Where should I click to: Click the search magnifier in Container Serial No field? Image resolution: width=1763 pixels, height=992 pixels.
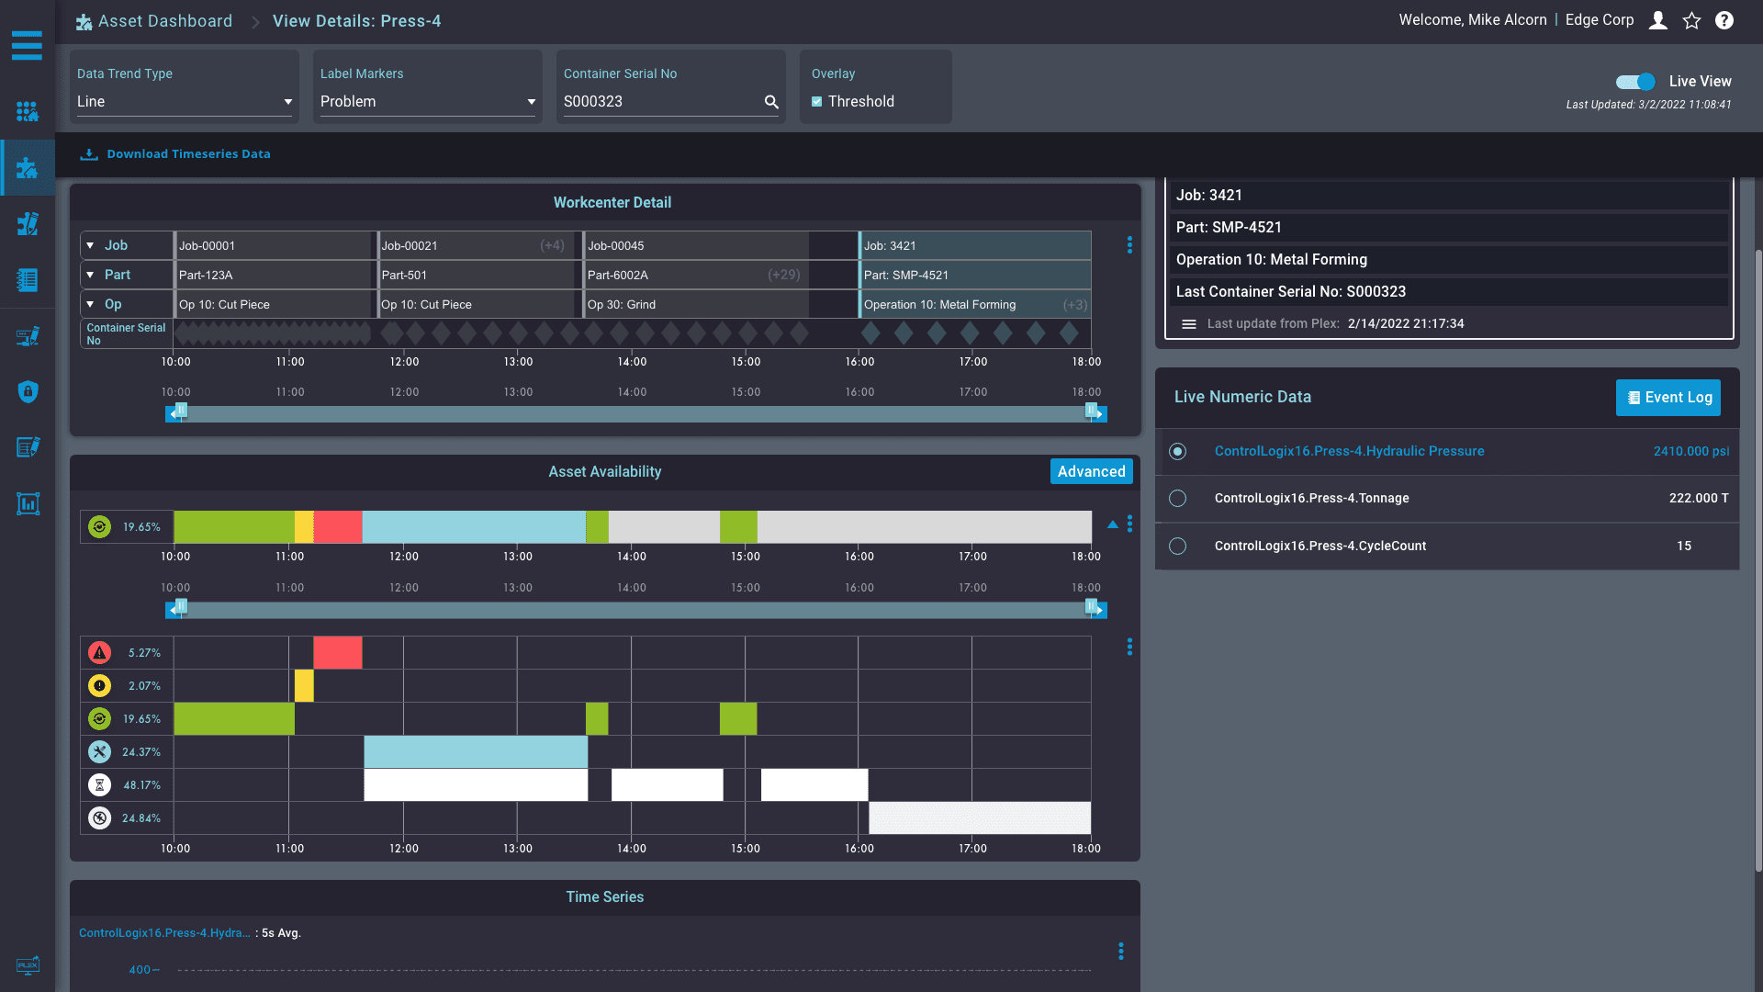tap(771, 102)
